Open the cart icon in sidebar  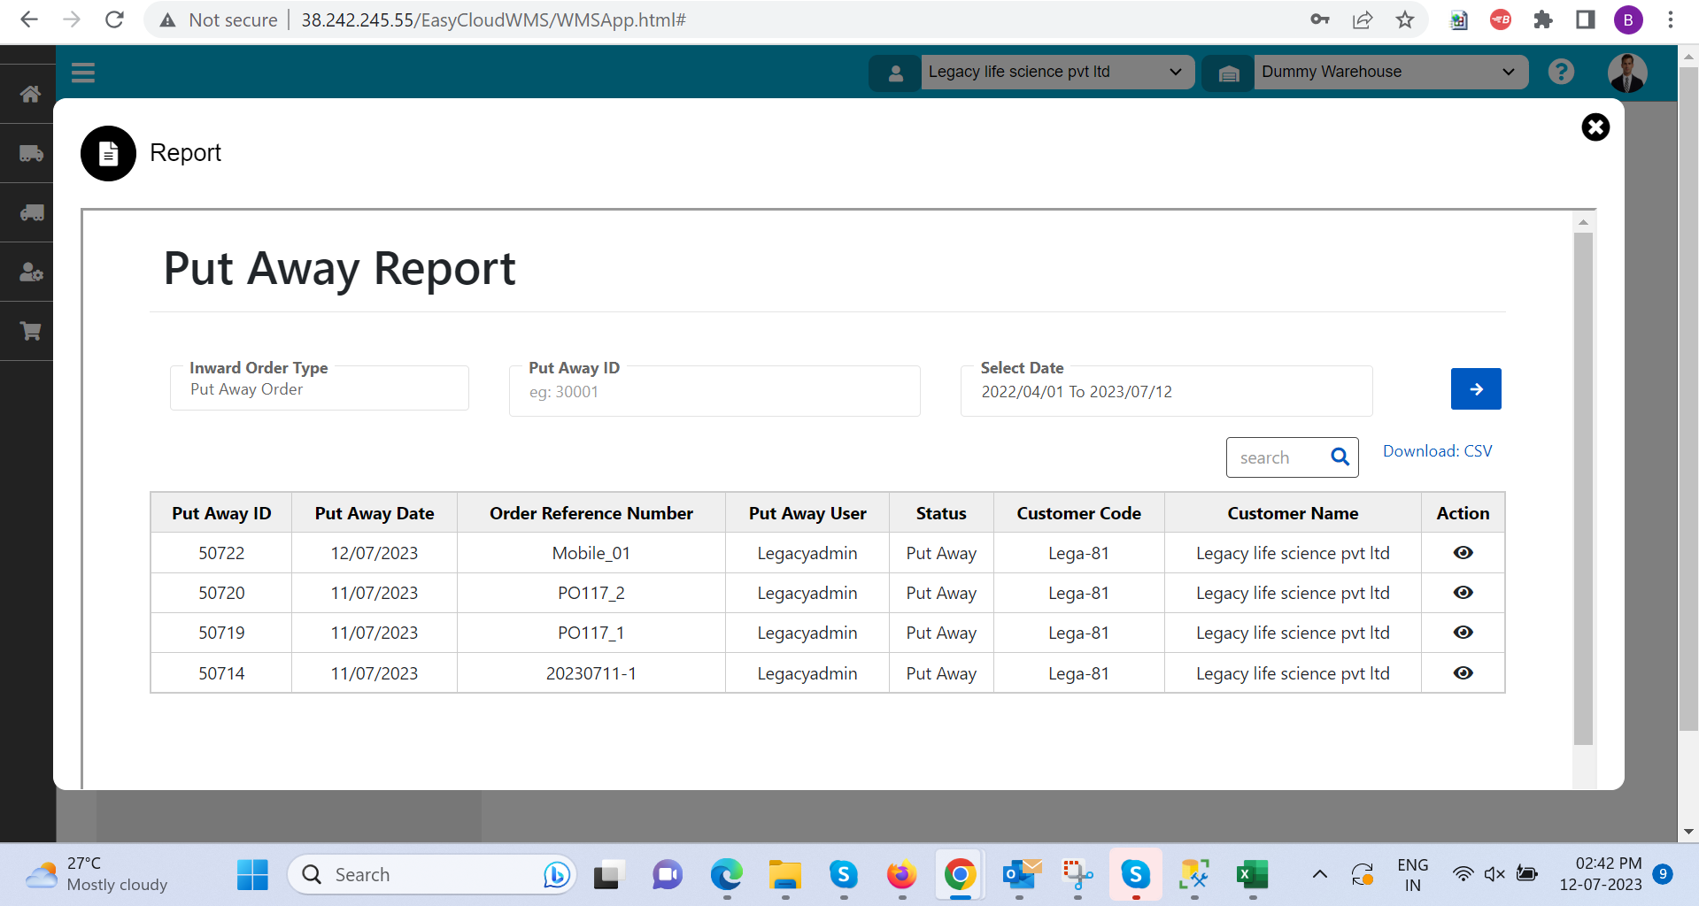[x=30, y=331]
